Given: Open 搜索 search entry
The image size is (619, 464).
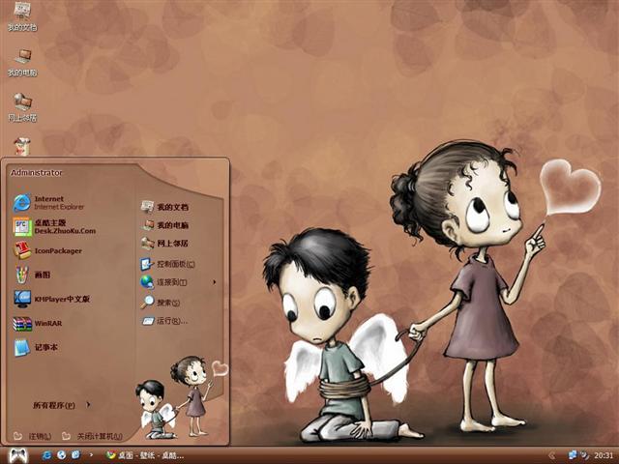Looking at the screenshot, I should pyautogui.click(x=161, y=303).
